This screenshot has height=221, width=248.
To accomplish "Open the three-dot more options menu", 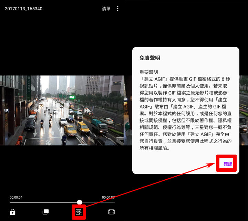I will (x=118, y=9).
